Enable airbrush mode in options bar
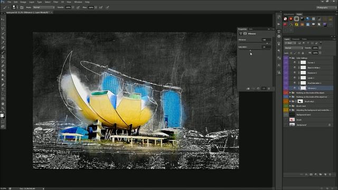 click(x=101, y=7)
